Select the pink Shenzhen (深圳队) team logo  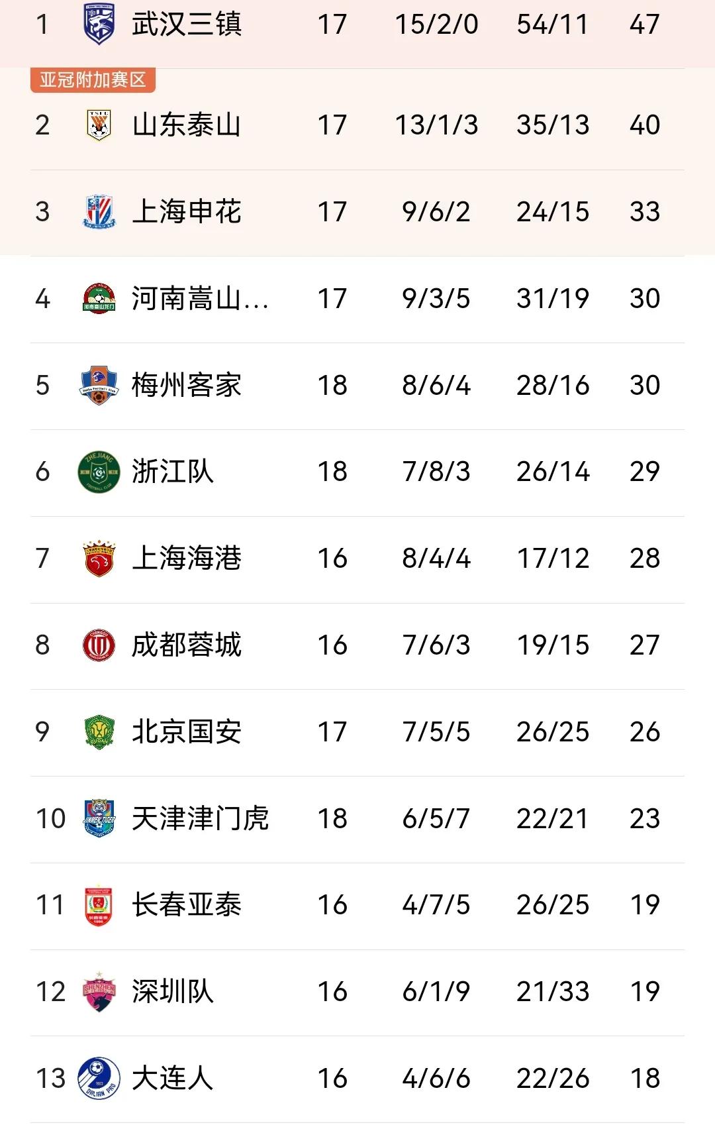pos(99,991)
